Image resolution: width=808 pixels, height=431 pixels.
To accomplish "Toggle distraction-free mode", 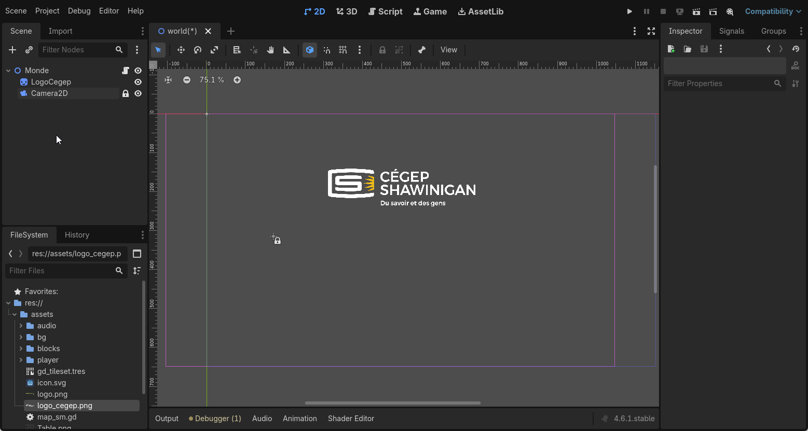I will point(651,31).
